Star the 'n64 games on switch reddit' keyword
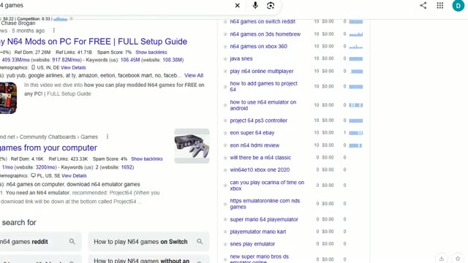Viewport: 468px width, 263px height. (x=225, y=21)
